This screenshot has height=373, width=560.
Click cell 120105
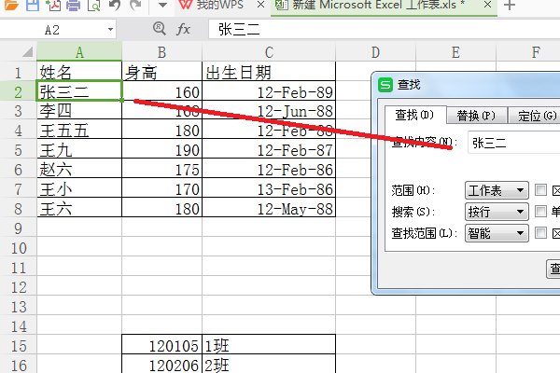pyautogui.click(x=161, y=345)
